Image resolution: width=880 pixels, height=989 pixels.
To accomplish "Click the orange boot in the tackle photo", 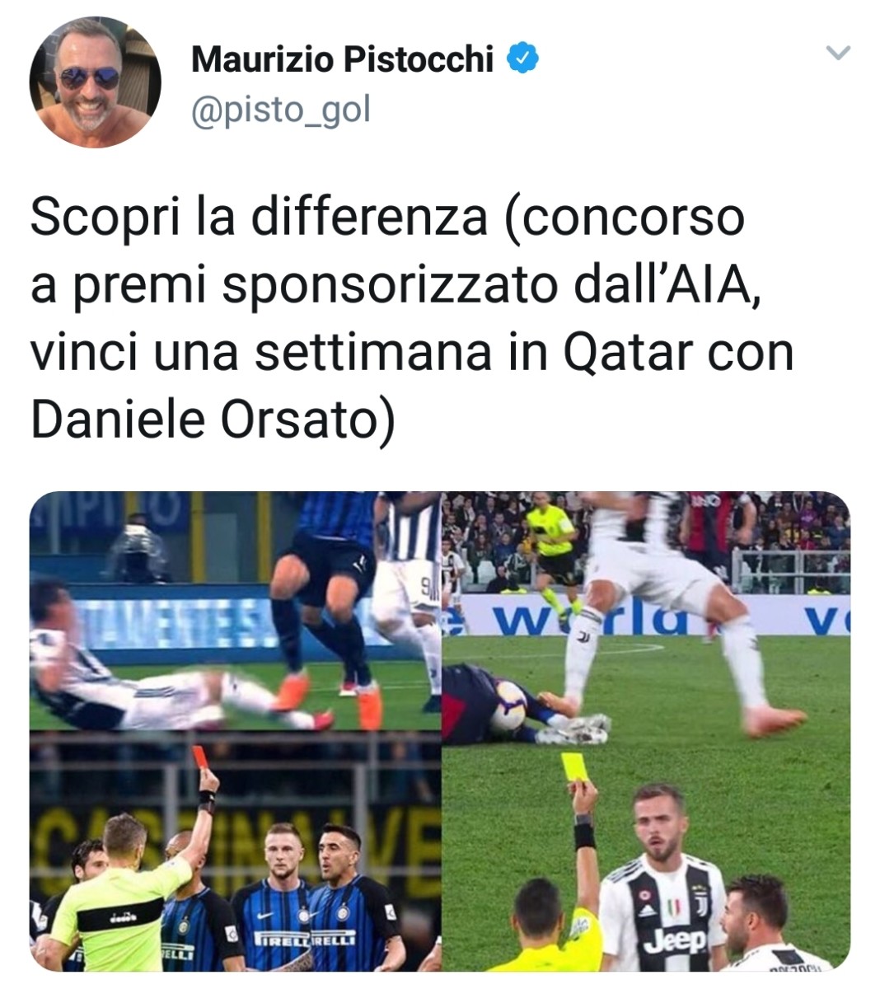I will [292, 692].
